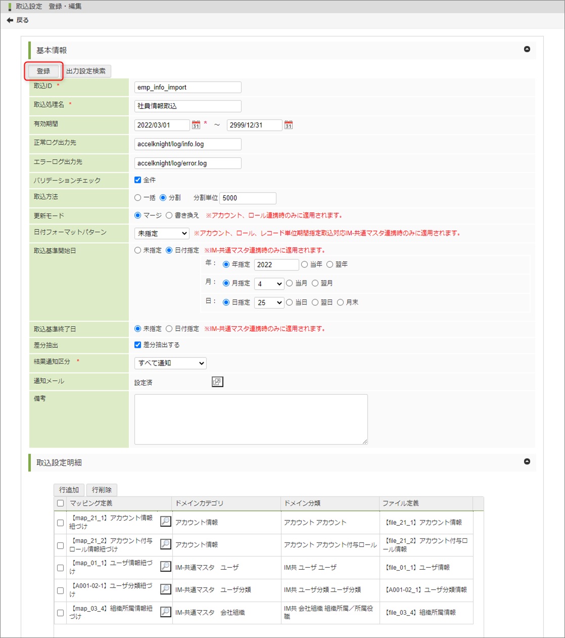Viewport: 565px width, 638px height.
Task: Toggle the 差分抽出する checkbox
Action: coord(138,345)
